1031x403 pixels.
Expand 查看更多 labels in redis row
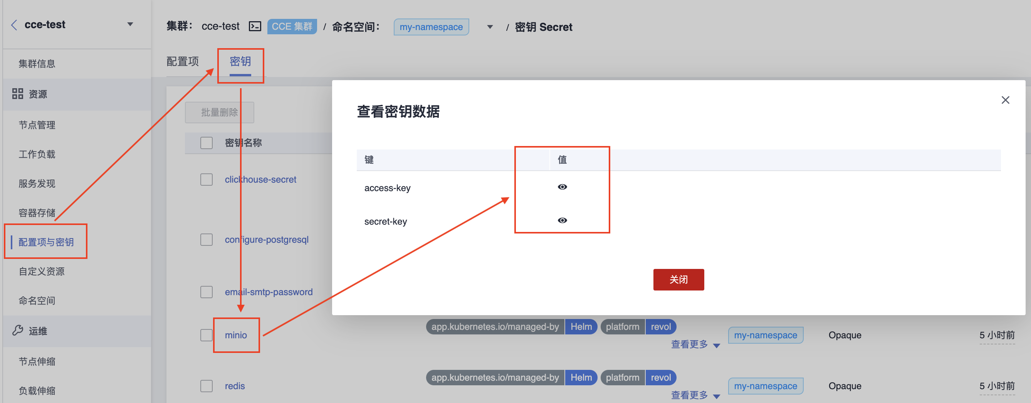click(695, 395)
